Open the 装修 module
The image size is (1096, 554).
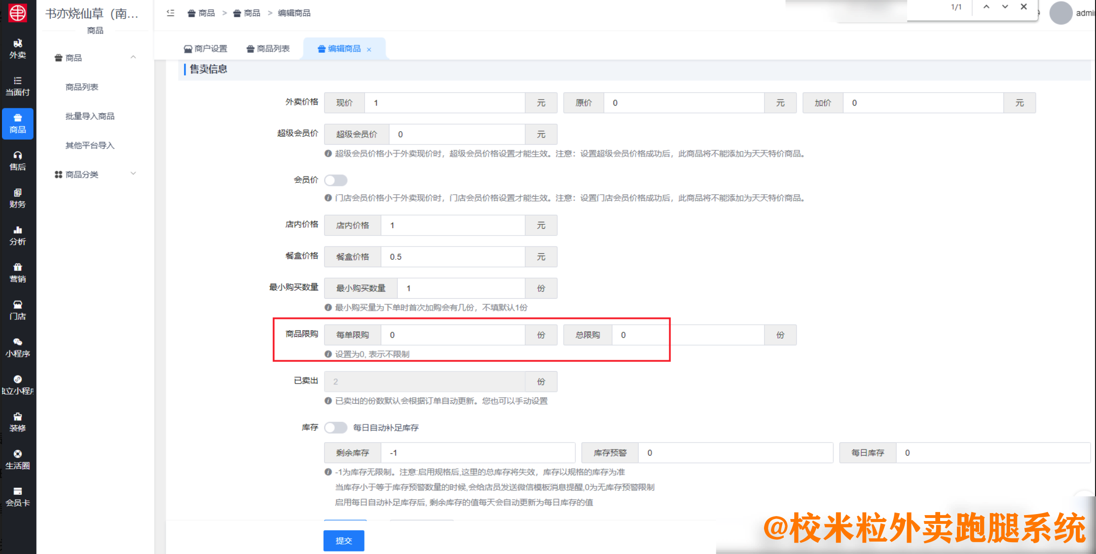click(x=18, y=422)
